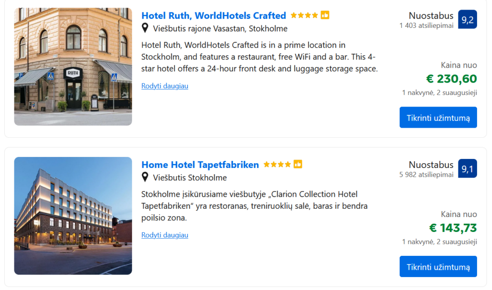The width and height of the screenshot is (492, 290).
Task: Click the 9,2 review score badge
Action: (467, 20)
